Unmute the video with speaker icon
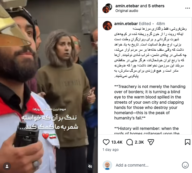Viewport: 192px width, 173px height. pos(90,166)
